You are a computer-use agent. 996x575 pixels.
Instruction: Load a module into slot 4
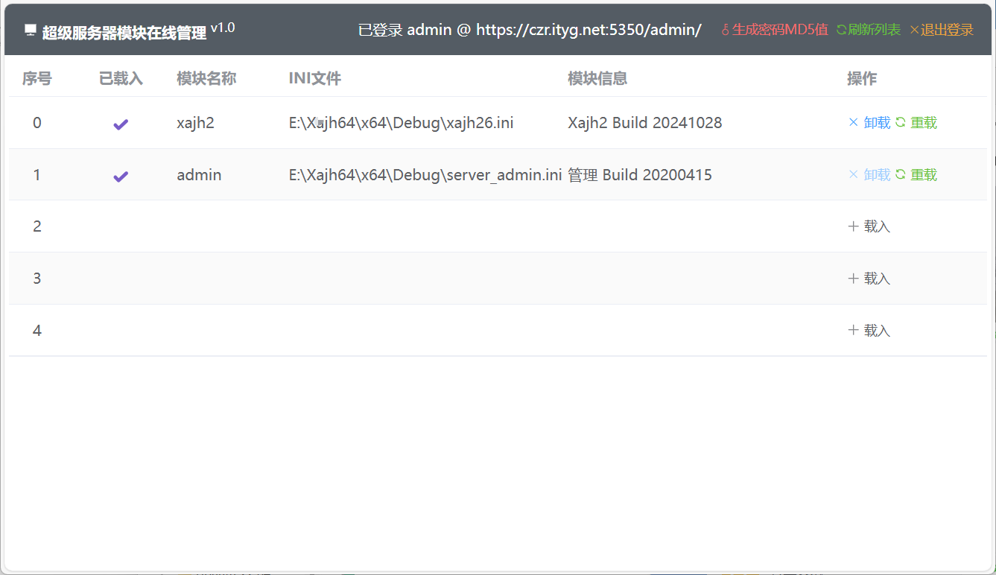click(x=869, y=331)
